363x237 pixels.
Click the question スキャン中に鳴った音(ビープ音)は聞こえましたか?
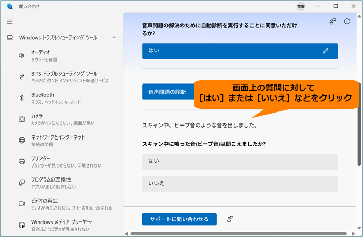point(204,144)
